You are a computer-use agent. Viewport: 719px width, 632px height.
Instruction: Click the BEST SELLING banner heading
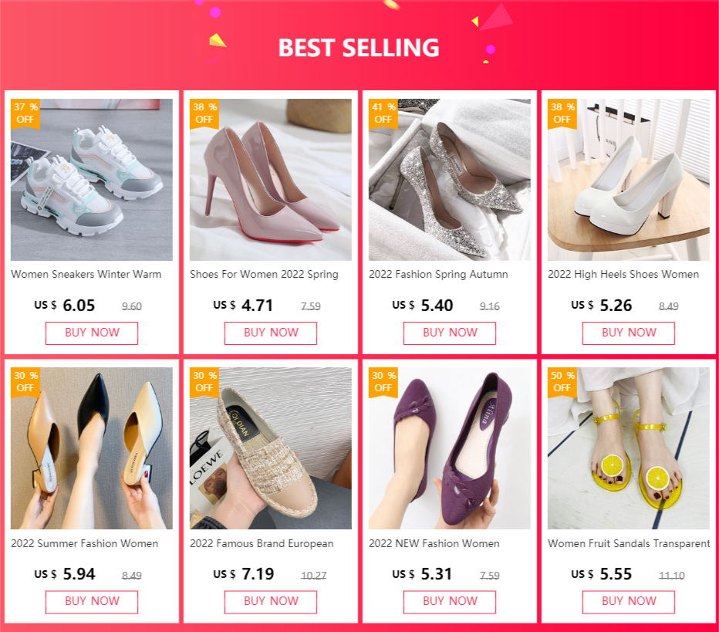pos(359,47)
